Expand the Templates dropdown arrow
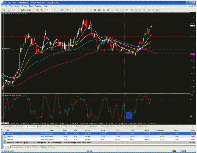This screenshot has height=153, width=197. 63,10
